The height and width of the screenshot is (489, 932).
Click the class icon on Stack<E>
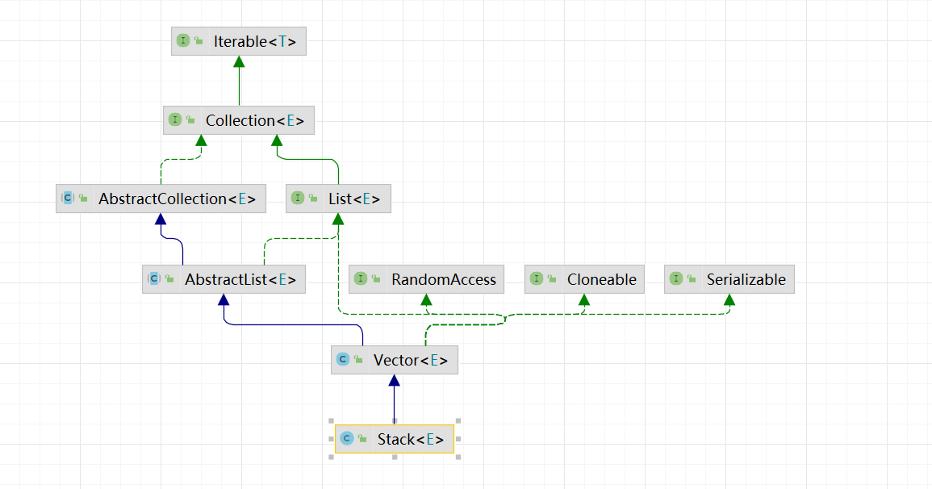(x=347, y=438)
